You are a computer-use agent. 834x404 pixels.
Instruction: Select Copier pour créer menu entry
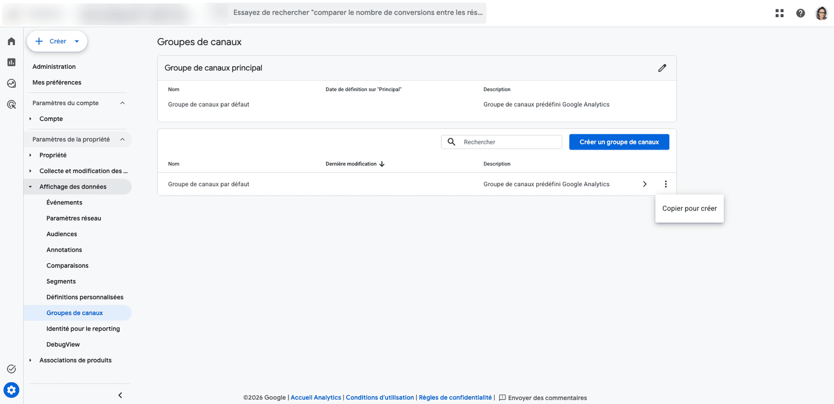689,208
